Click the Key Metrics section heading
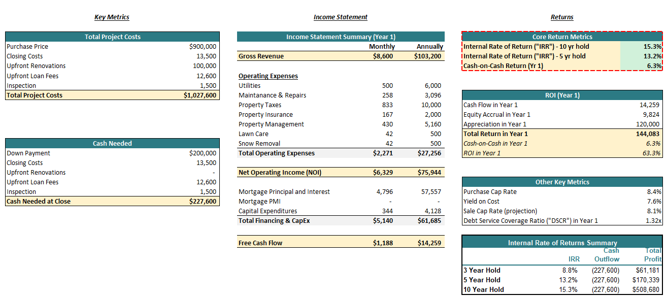The image size is (666, 296). [x=112, y=17]
